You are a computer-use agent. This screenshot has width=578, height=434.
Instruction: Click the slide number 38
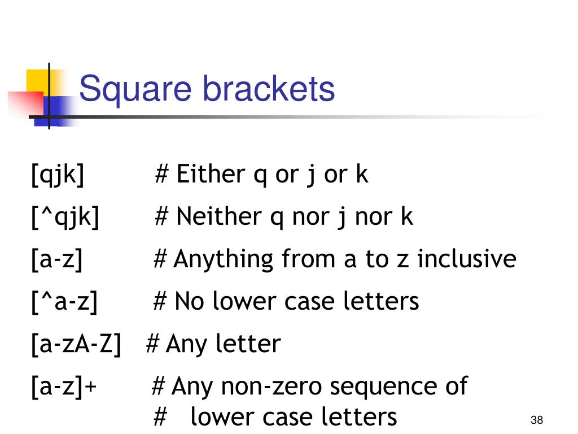pyautogui.click(x=537, y=420)
